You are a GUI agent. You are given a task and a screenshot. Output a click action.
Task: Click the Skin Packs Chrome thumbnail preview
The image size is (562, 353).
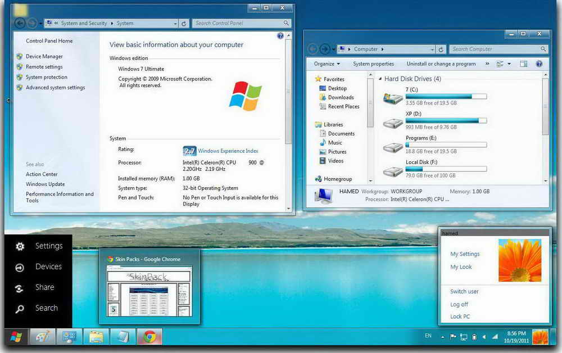coord(149,291)
